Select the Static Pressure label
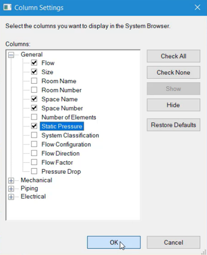Screen dimensions: 207x255 pos(62,126)
